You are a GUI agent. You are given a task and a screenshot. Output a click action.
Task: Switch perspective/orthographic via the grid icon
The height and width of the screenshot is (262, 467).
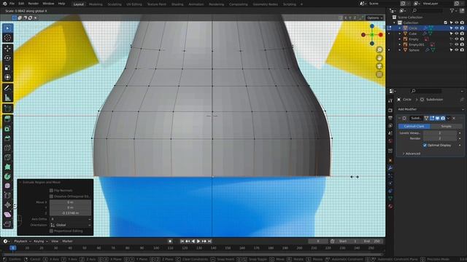click(379, 74)
